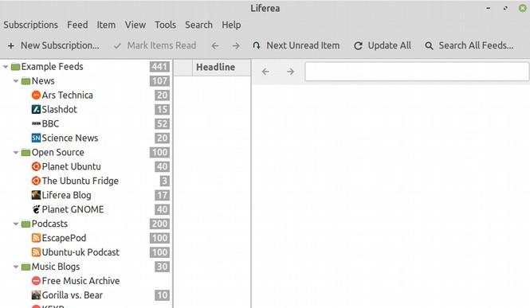The height and width of the screenshot is (308, 530).
Task: Collapse the News folder
Action: point(16,81)
